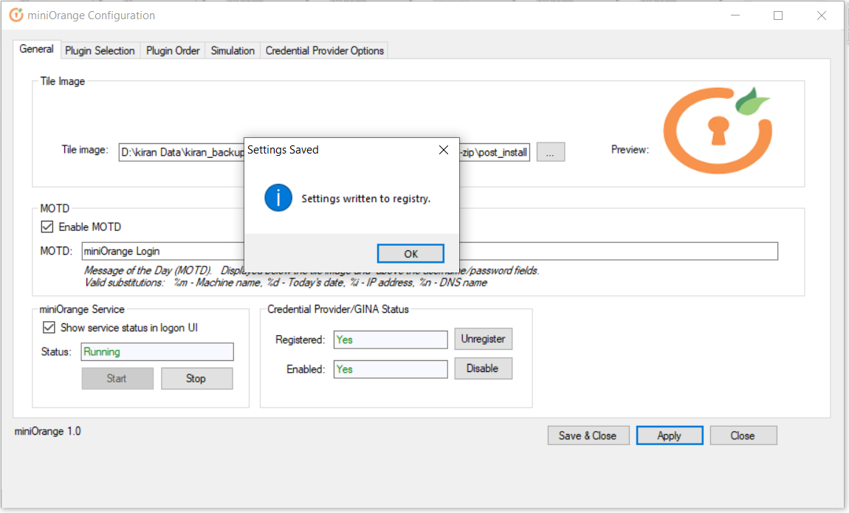The width and height of the screenshot is (849, 513).
Task: Switch to the General tab
Action: pyautogui.click(x=36, y=49)
